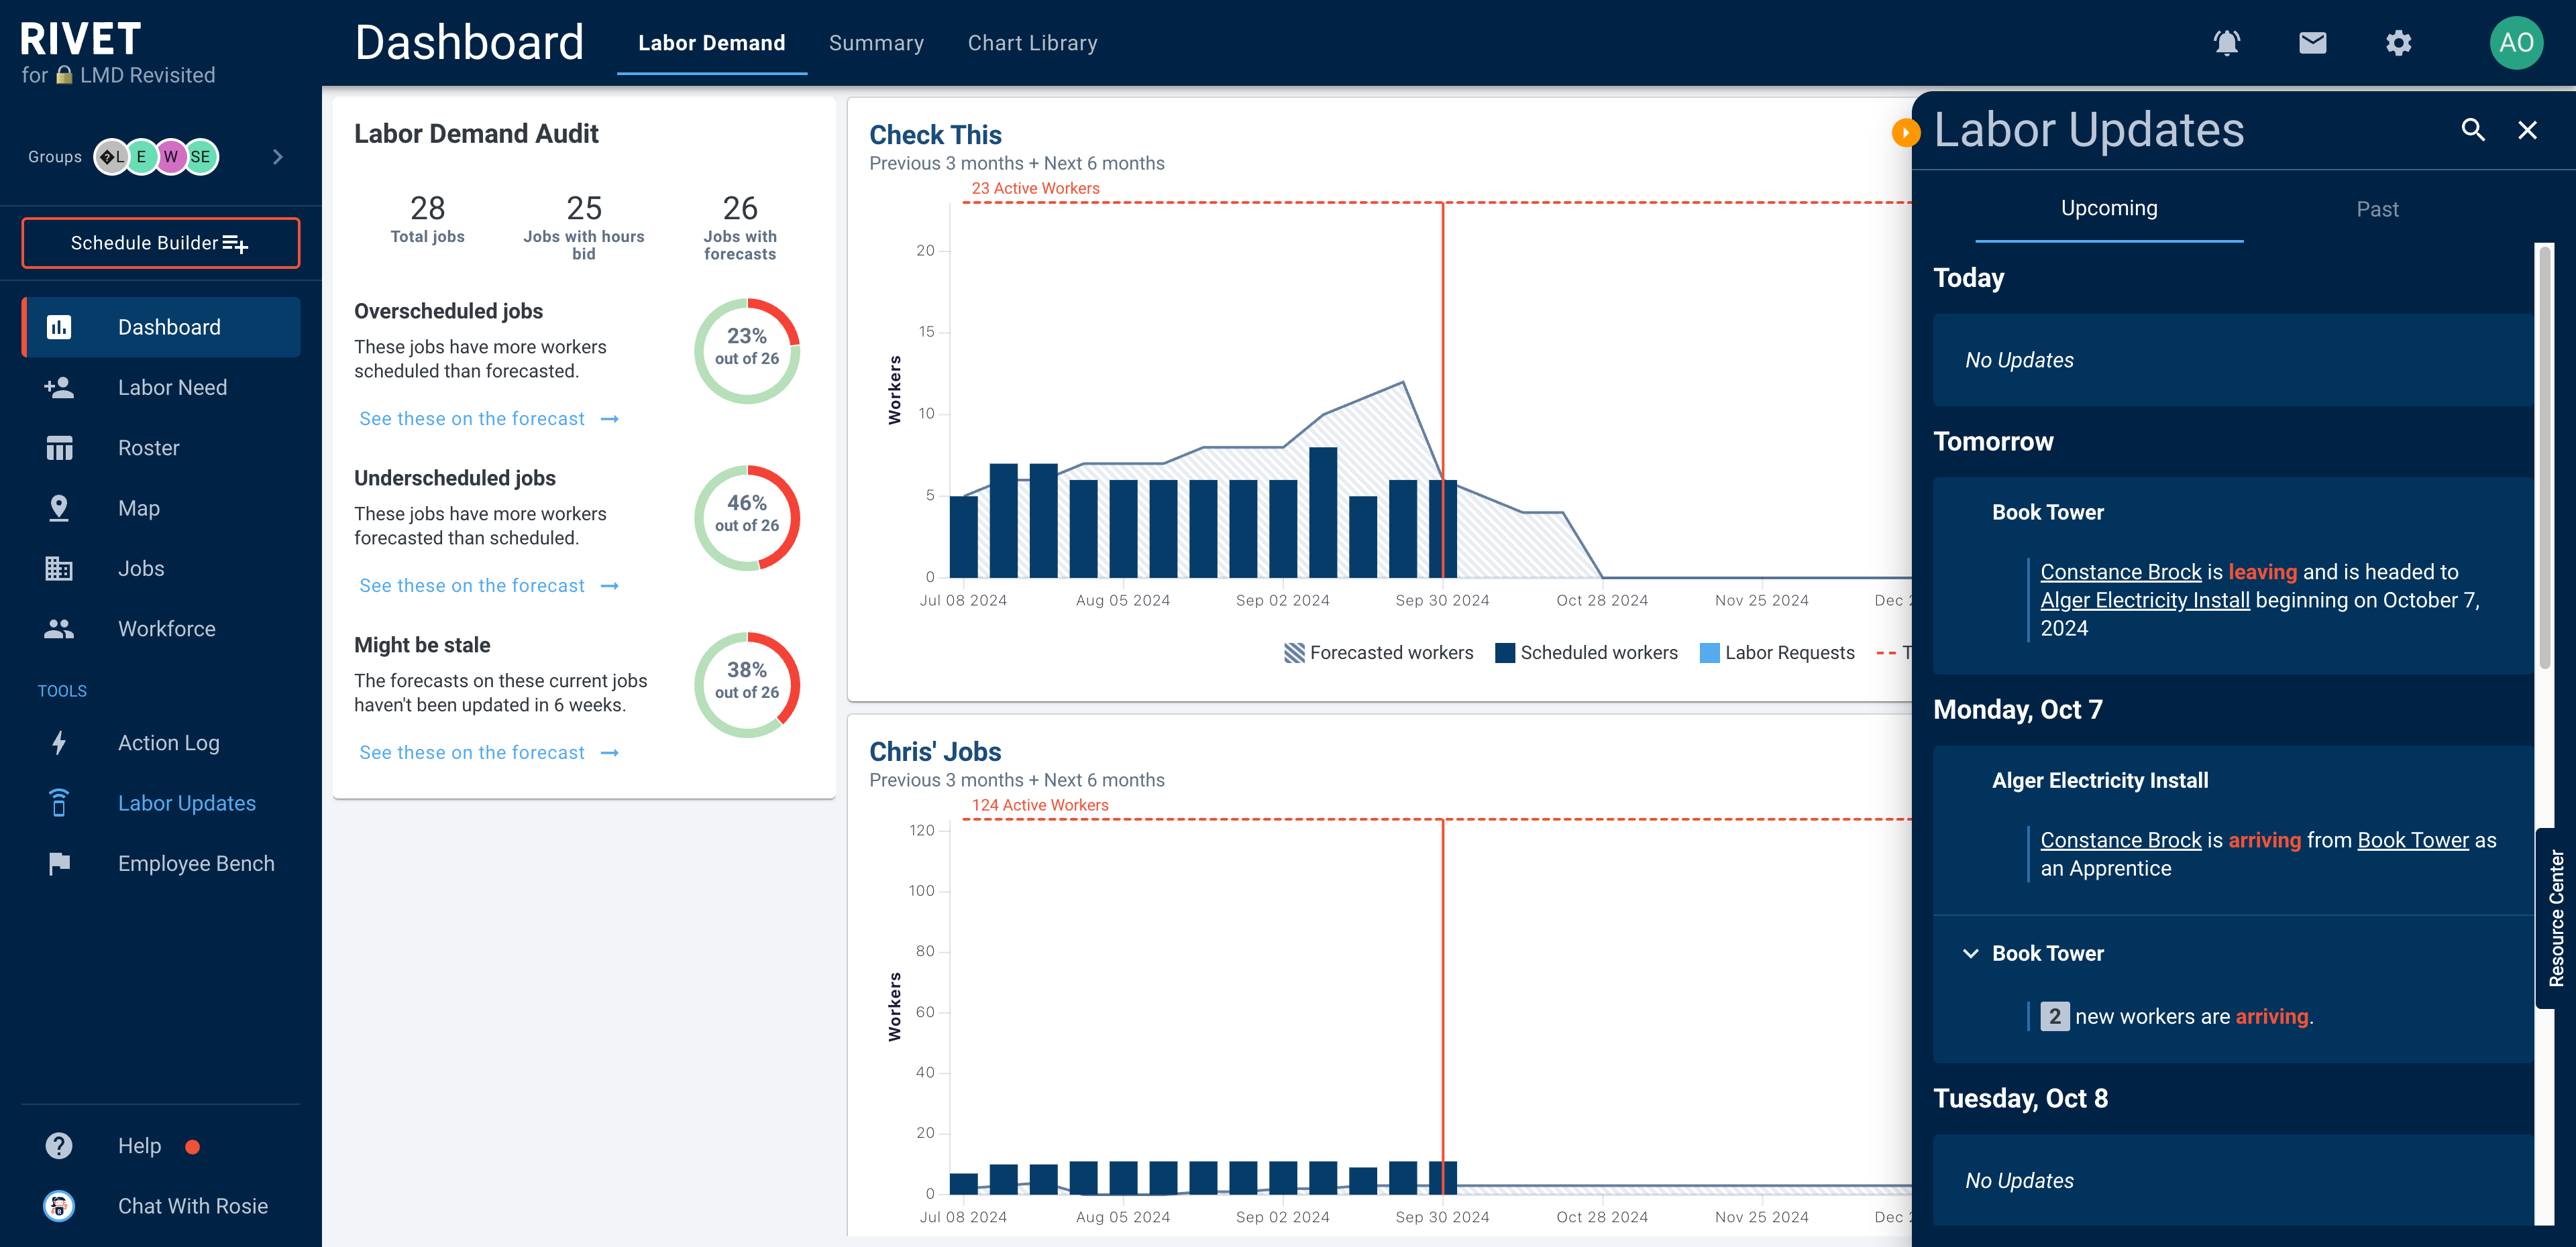Viewport: 2576px width, 1247px height.
Task: Click the Rosie chat bot icon
Action: (x=59, y=1205)
